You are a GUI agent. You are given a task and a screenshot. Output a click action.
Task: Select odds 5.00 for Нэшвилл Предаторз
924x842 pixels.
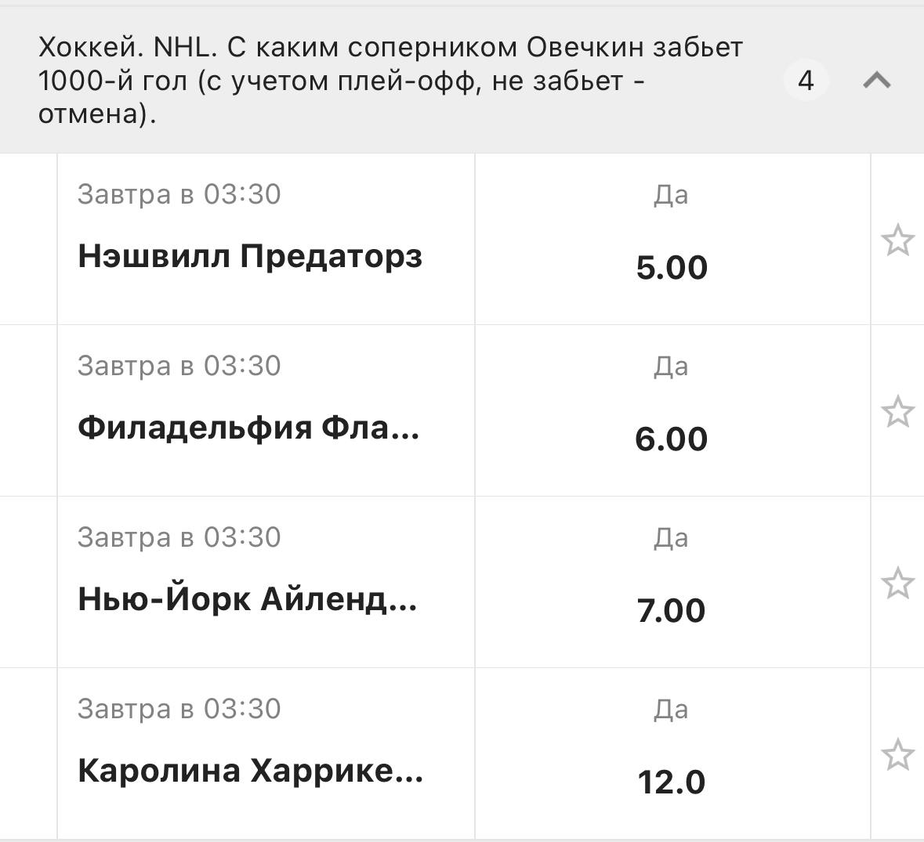(672, 267)
